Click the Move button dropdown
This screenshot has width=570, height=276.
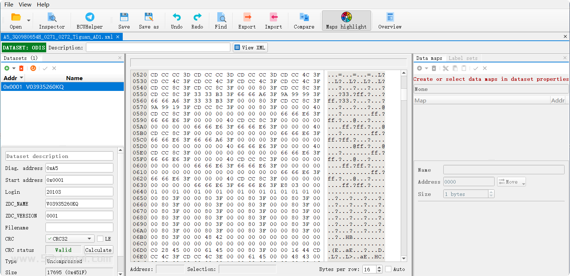(x=512, y=182)
